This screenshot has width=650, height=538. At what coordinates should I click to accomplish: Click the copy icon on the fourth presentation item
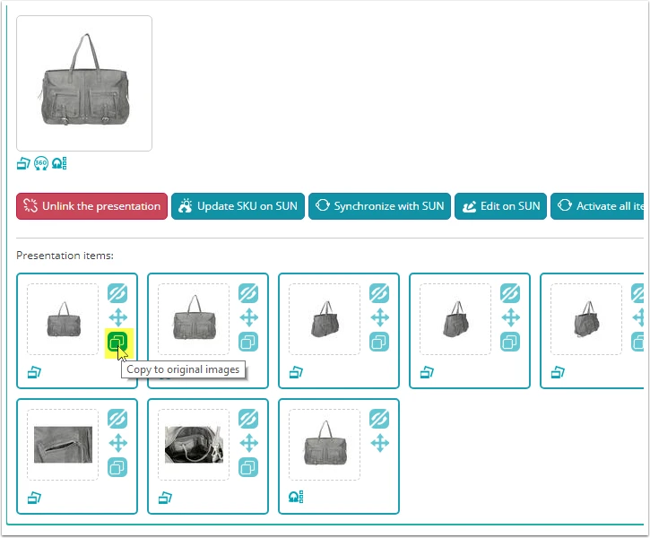(510, 343)
